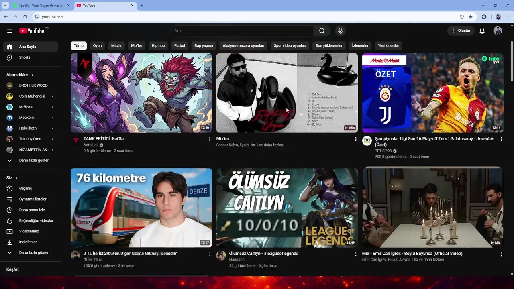Open Adro LoL channel avatar
514x289 pixels.
[x=75, y=140]
